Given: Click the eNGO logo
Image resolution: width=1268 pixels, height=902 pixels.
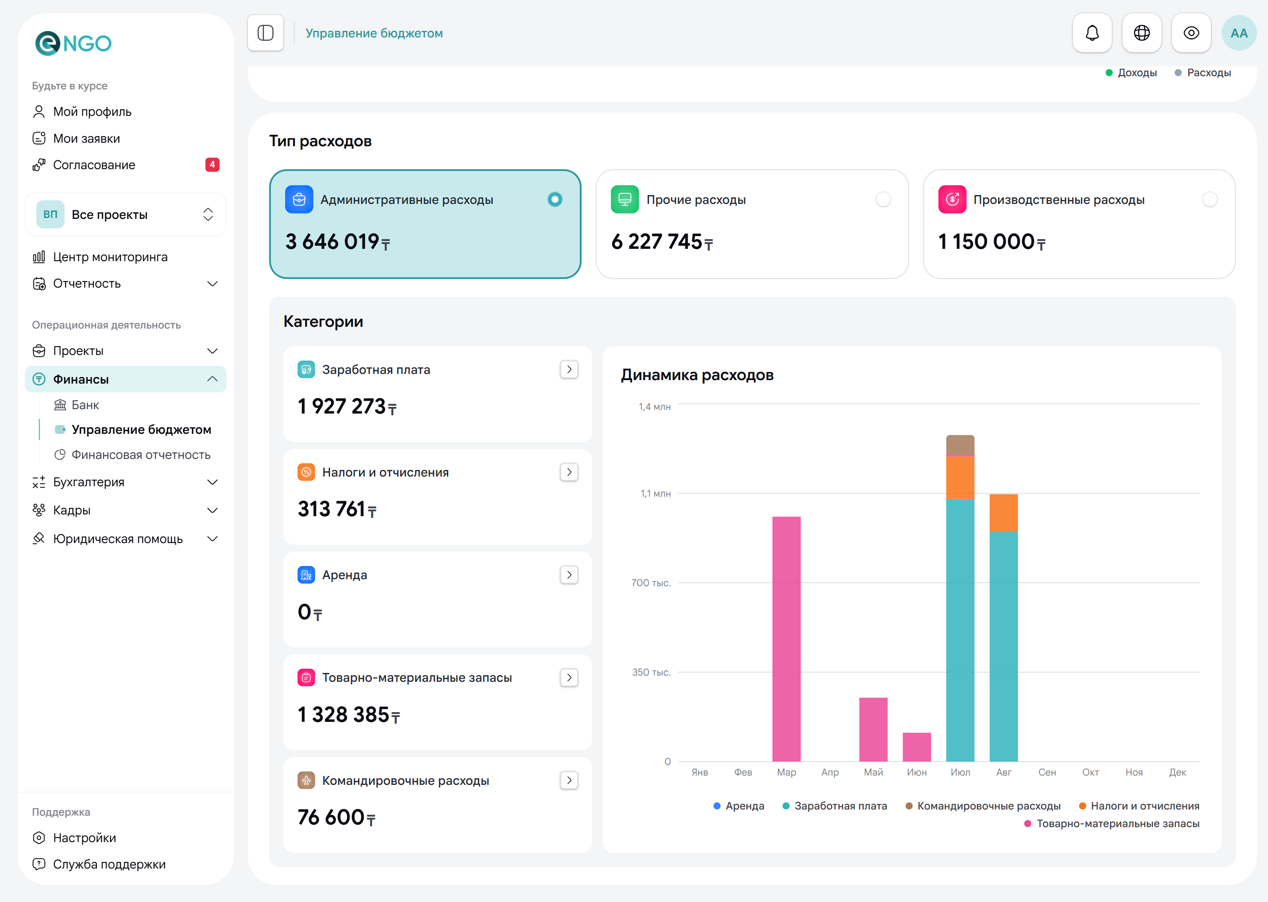Looking at the screenshot, I should [x=73, y=43].
